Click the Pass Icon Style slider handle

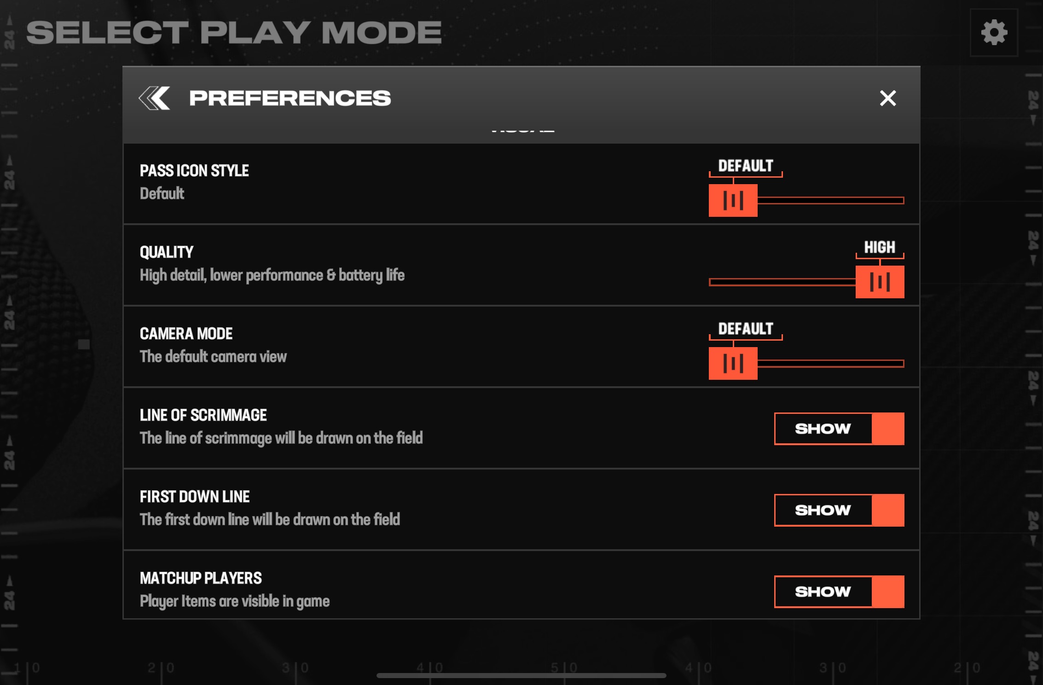pos(733,200)
